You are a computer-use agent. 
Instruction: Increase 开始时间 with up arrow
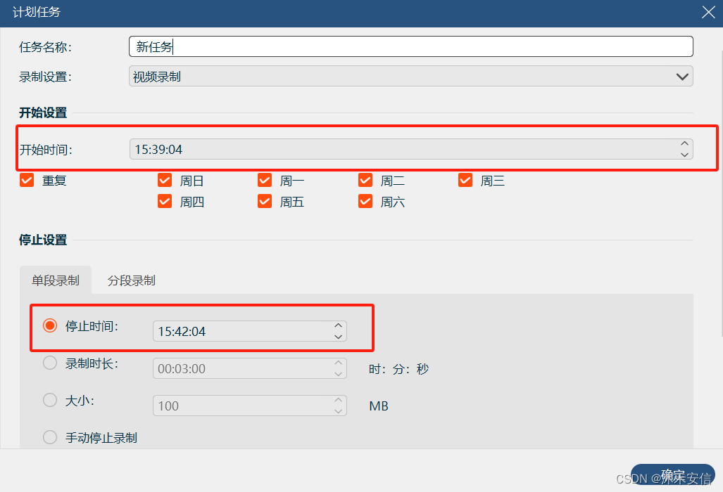point(684,143)
